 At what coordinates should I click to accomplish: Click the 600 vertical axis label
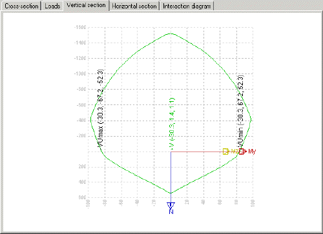tap(82, 197)
